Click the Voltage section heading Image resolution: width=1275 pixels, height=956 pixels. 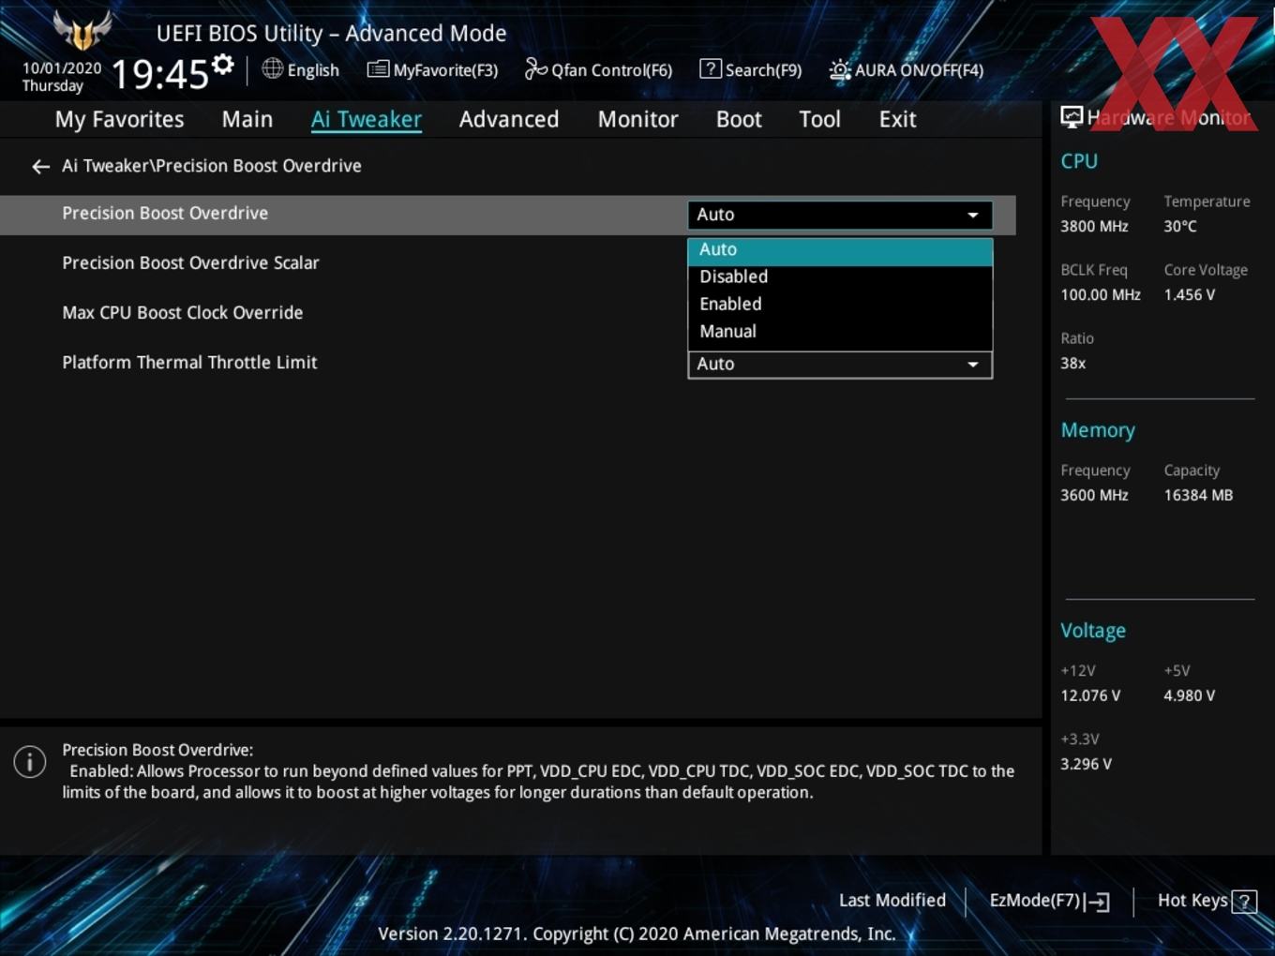(x=1093, y=631)
